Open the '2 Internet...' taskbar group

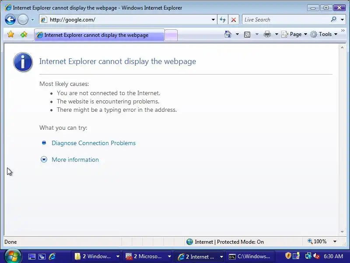click(199, 256)
